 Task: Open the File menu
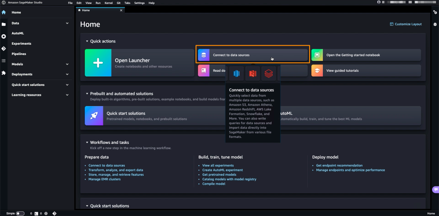point(70,3)
